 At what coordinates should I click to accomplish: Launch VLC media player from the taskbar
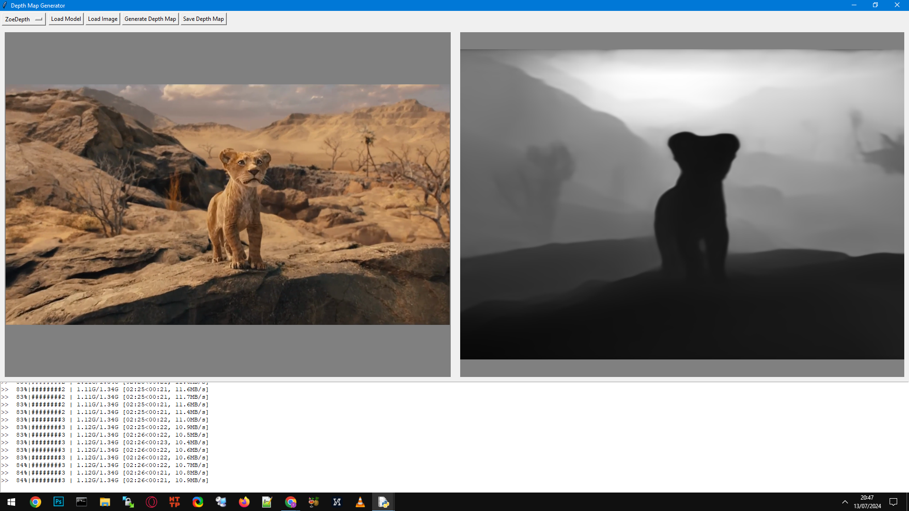[x=360, y=502]
